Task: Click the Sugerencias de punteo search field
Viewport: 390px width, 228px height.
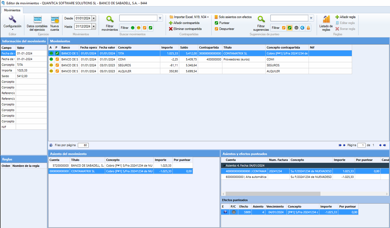Action: (x=289, y=18)
